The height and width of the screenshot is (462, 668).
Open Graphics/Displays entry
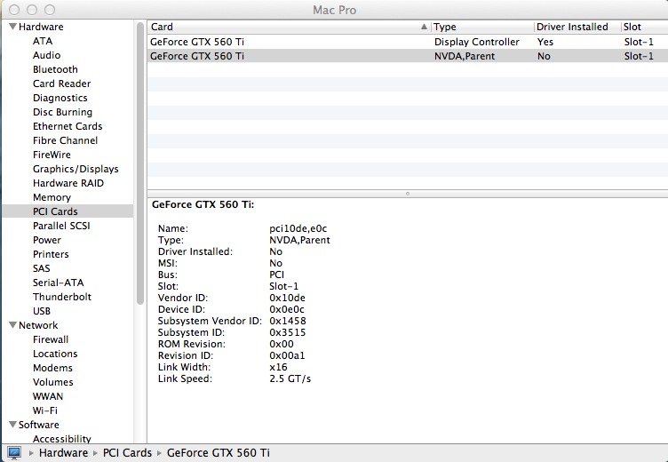76,169
